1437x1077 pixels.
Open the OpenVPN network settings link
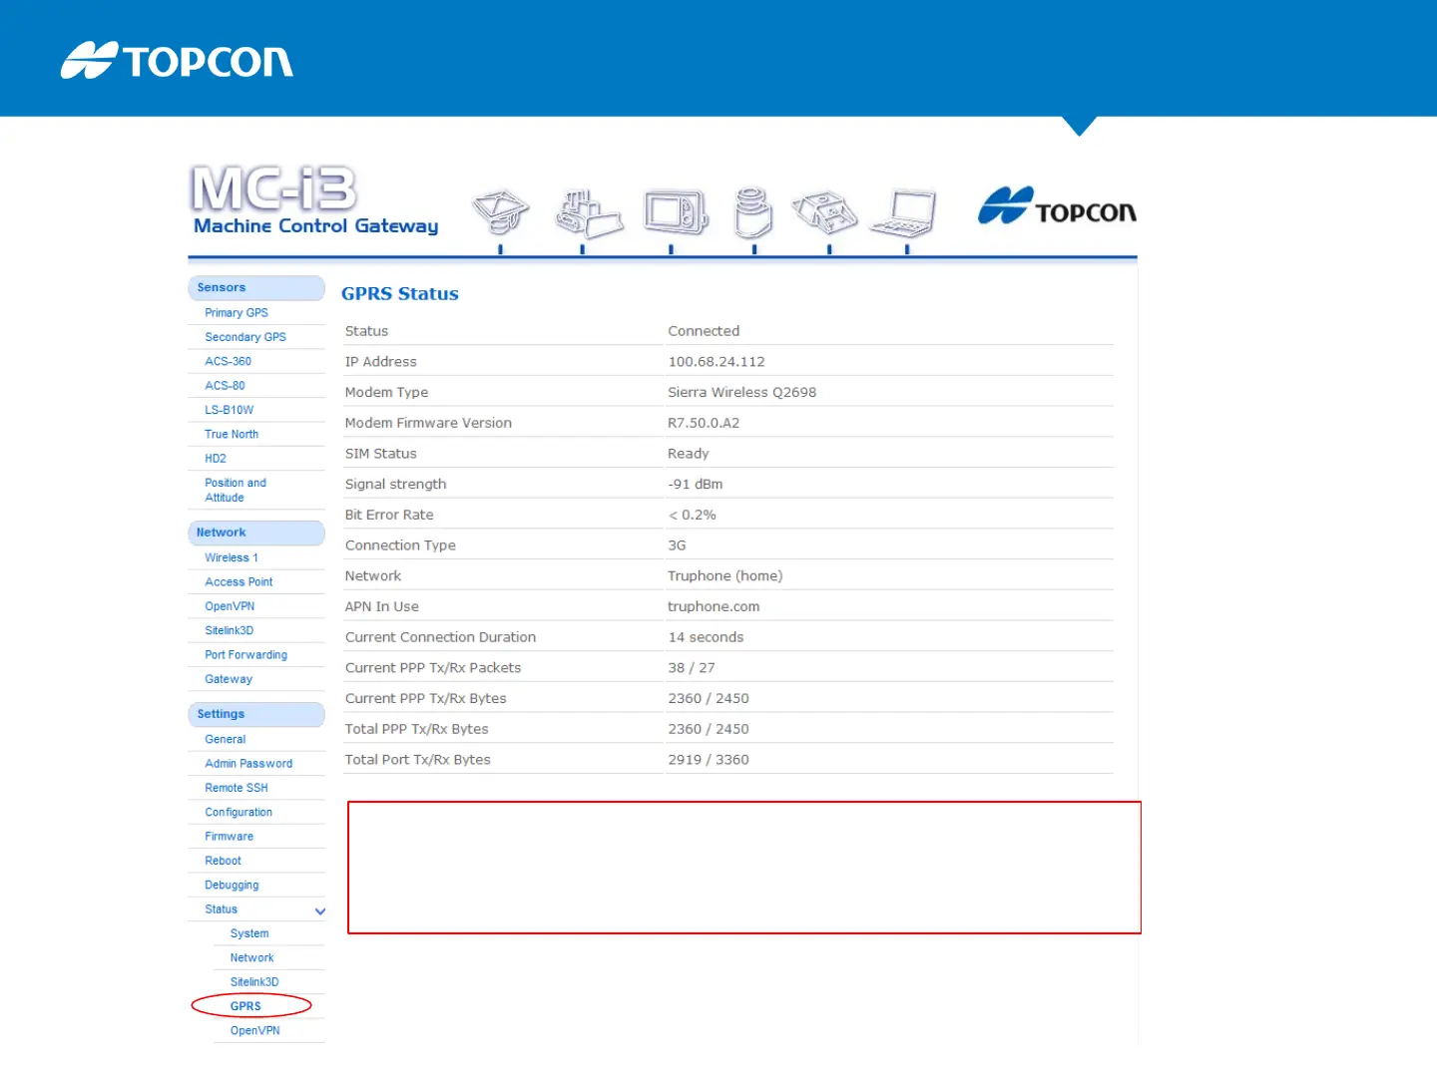pos(230,606)
